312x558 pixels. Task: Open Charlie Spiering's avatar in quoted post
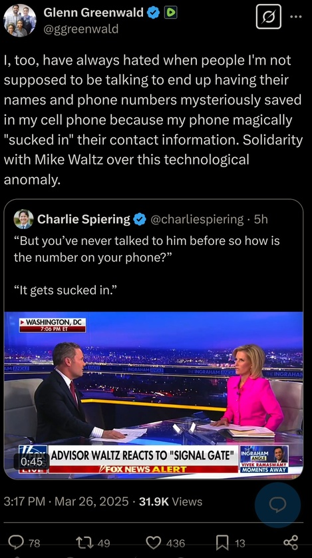24,219
